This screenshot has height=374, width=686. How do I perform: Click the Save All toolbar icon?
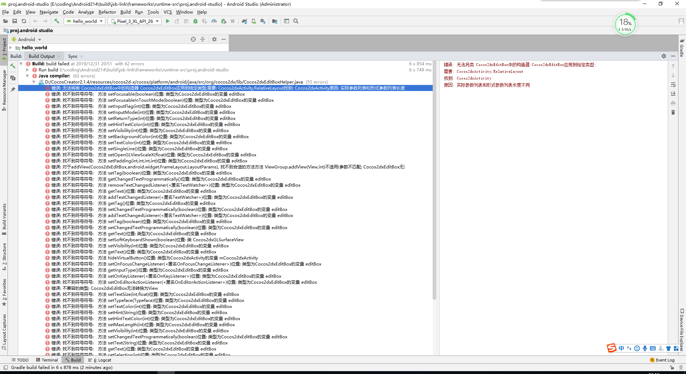click(15, 21)
